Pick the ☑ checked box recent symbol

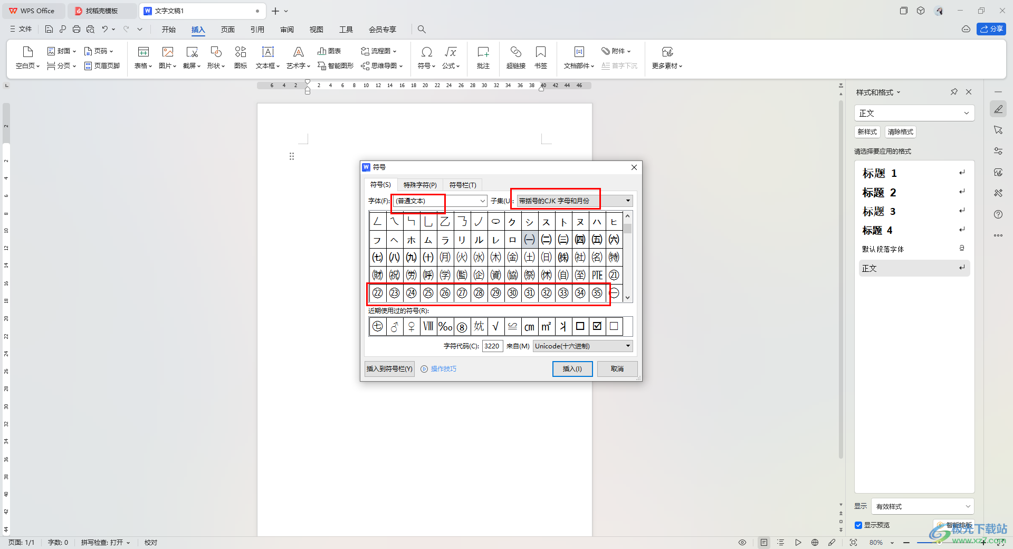click(x=597, y=327)
